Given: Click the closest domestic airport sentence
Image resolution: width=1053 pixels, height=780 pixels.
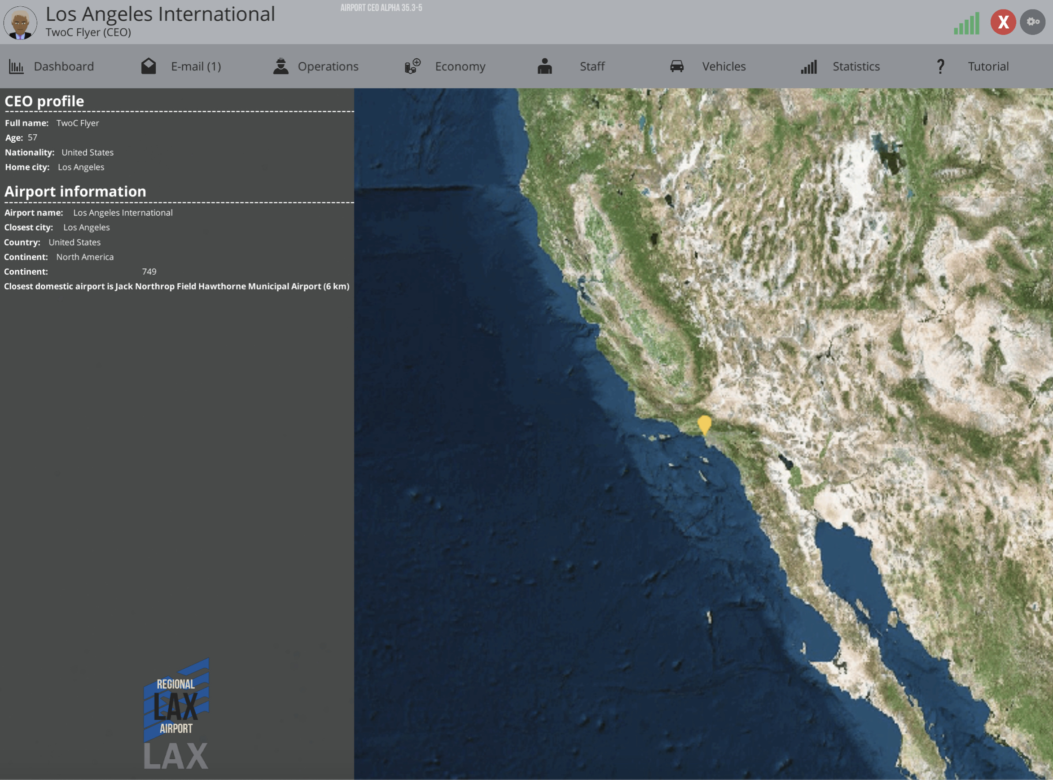Looking at the screenshot, I should (x=176, y=286).
